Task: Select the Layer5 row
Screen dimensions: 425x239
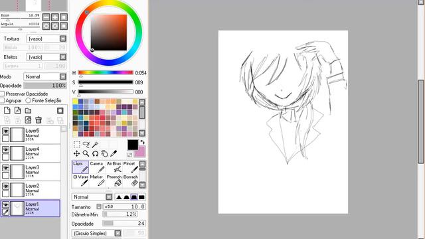Action: pyautogui.click(x=31, y=135)
